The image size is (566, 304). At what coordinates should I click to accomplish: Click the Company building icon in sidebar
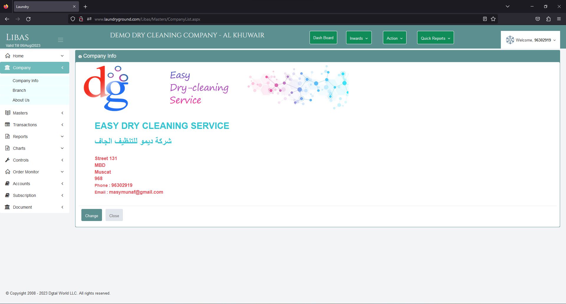[7, 68]
